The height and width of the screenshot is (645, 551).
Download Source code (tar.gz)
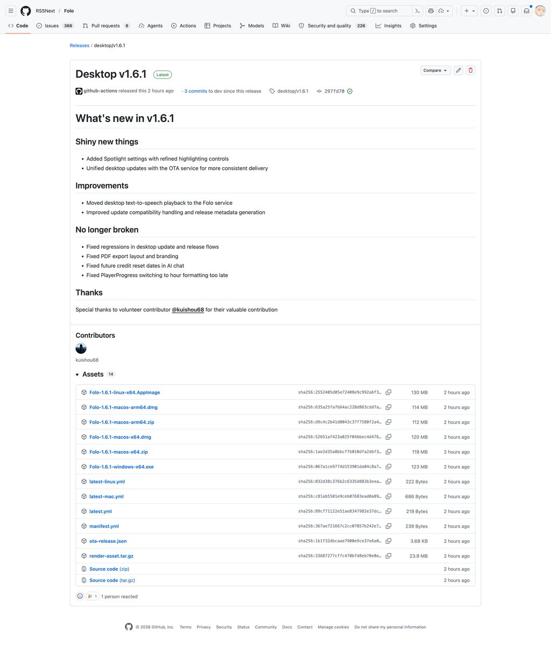tap(112, 580)
